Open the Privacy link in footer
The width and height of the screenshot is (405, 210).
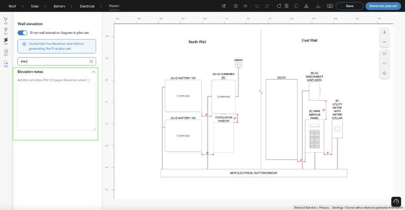point(324,208)
